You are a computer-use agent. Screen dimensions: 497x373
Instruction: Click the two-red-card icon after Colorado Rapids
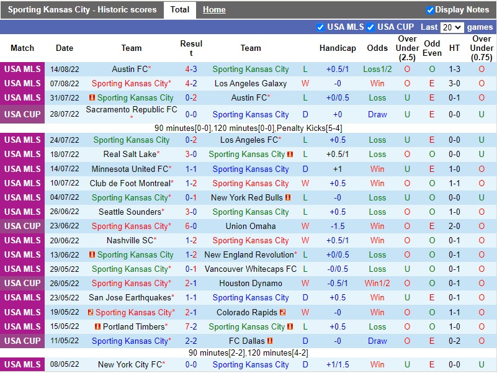tap(282, 312)
